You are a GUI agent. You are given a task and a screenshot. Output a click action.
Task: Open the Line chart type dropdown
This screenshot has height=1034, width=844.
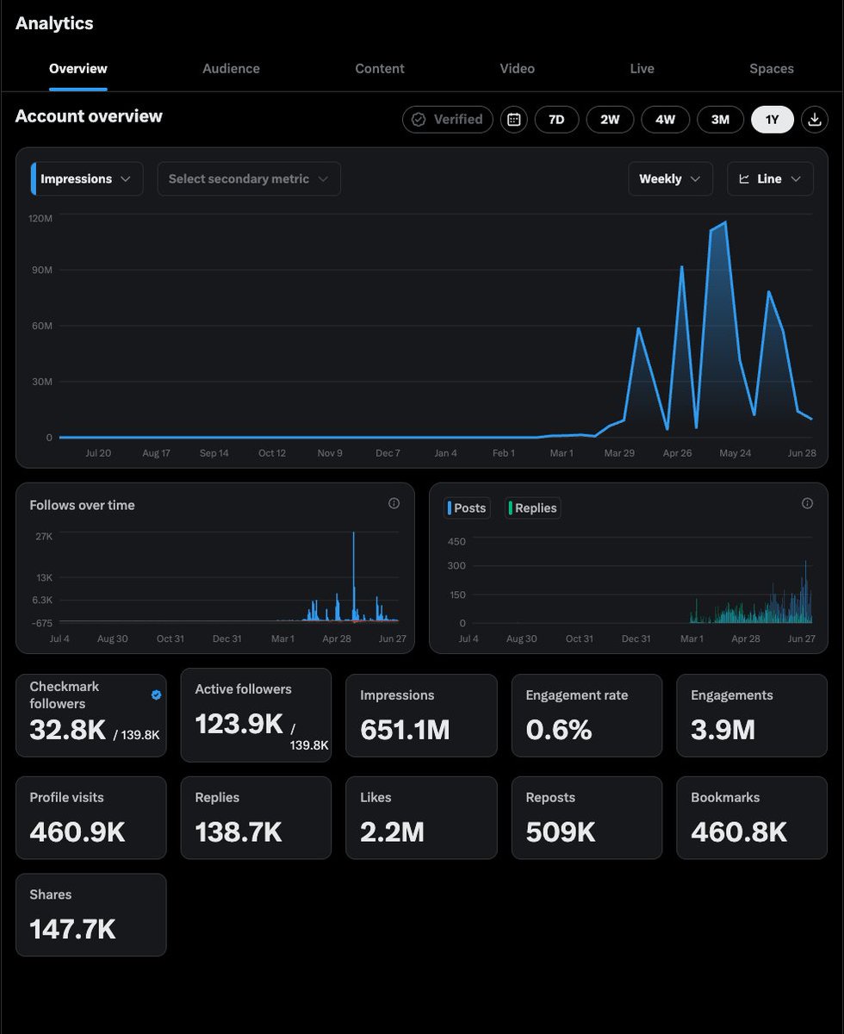click(x=770, y=179)
